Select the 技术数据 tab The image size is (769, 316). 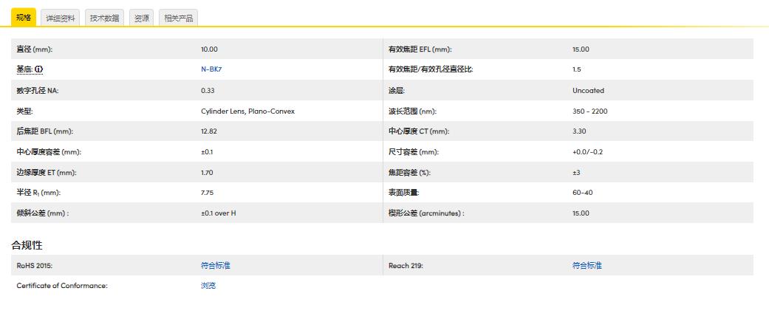point(104,18)
